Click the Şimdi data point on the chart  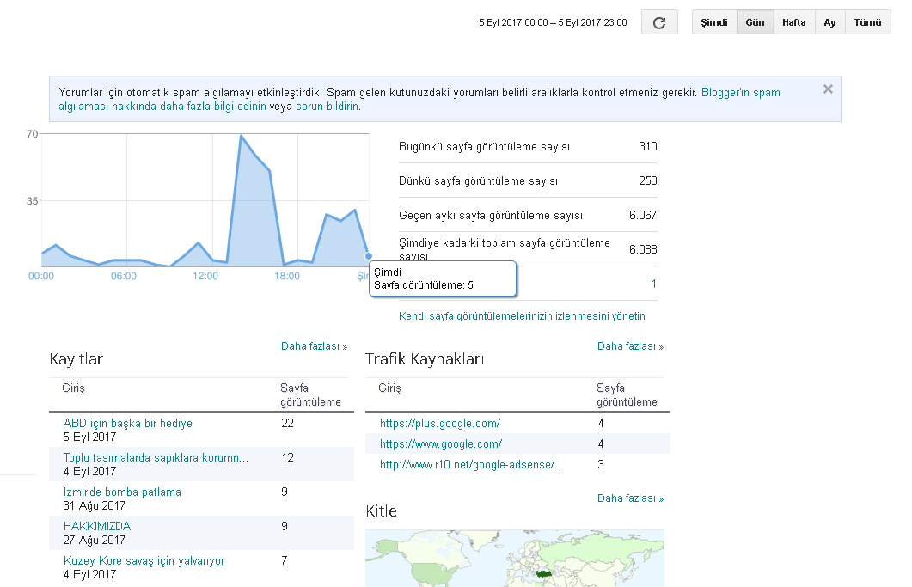pos(369,256)
